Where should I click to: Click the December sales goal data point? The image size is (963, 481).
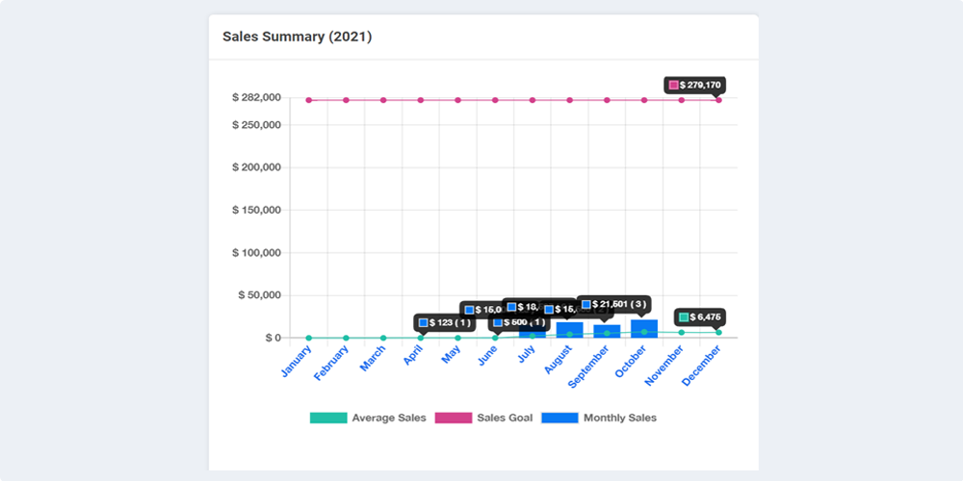click(718, 100)
